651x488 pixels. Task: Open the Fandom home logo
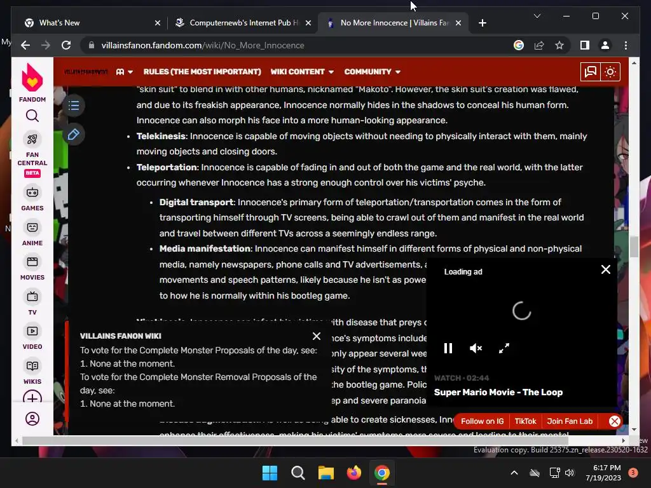pyautogui.click(x=32, y=82)
